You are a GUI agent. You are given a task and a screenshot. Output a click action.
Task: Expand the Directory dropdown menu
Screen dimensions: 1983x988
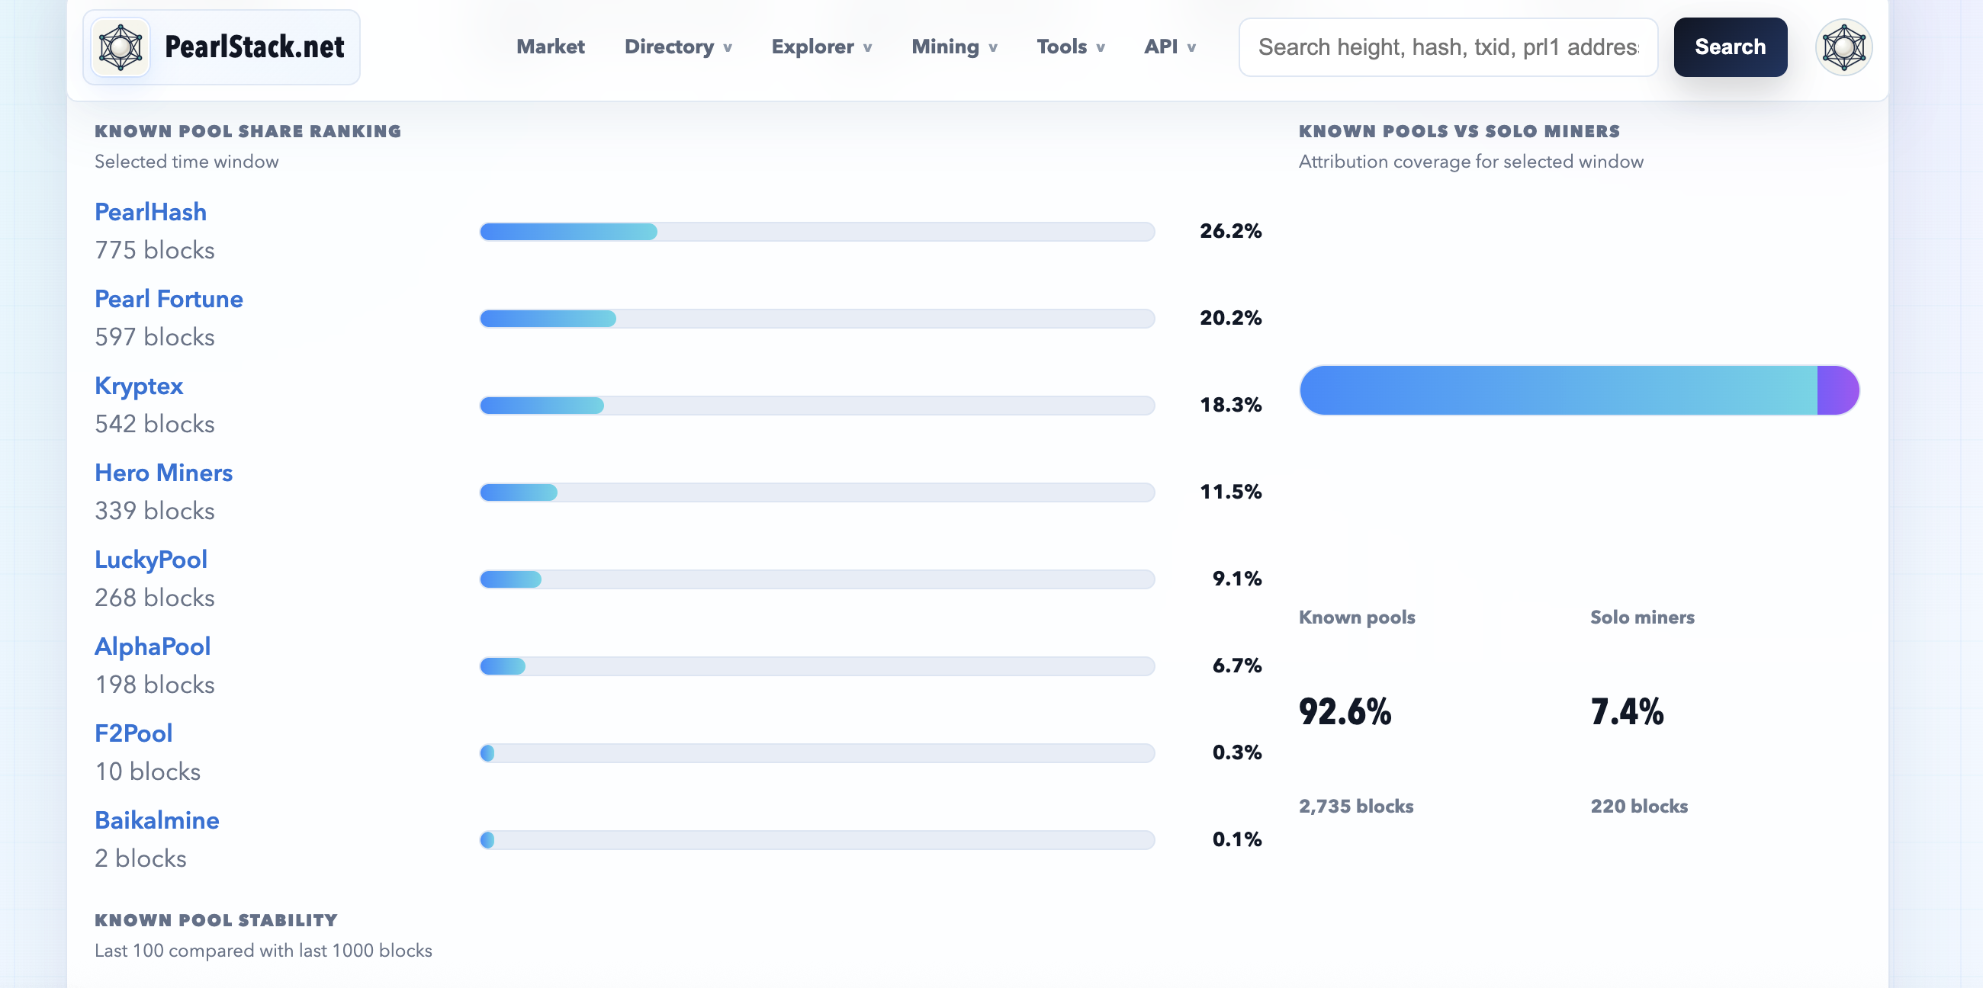[677, 47]
